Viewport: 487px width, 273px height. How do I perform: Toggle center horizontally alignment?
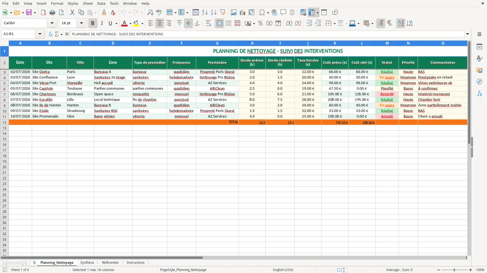pos(159,23)
